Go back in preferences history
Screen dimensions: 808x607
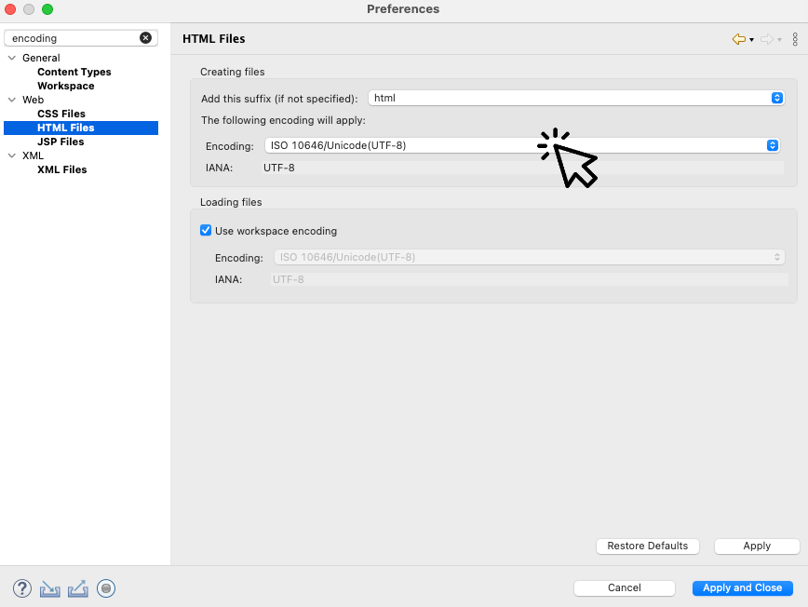coord(739,39)
